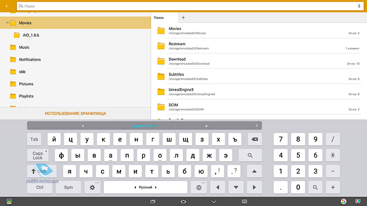Open Restream folder in results
The width and height of the screenshot is (367, 206).
(x=259, y=46)
